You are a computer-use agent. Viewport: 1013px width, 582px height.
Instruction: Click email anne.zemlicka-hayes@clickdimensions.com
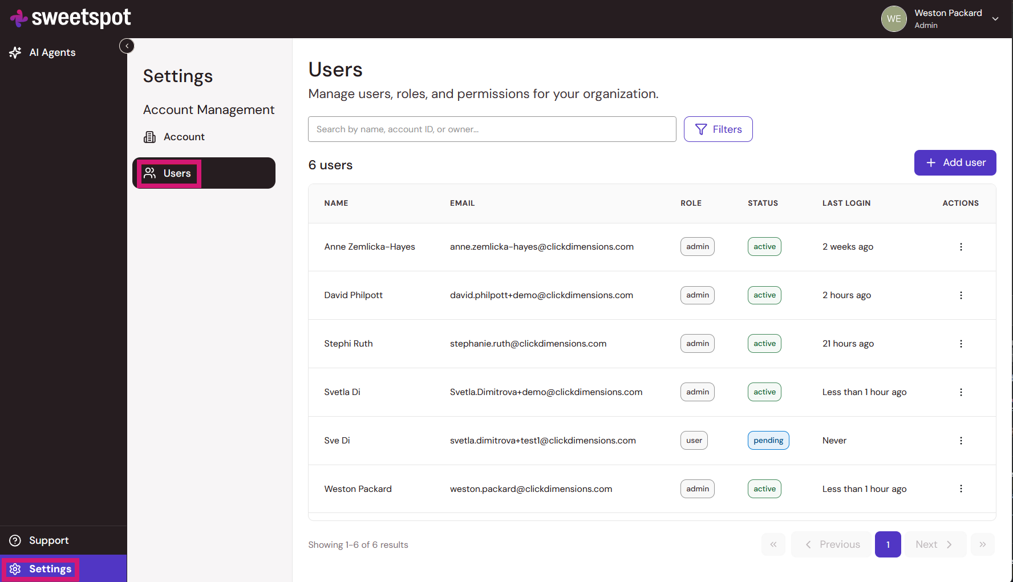541,247
